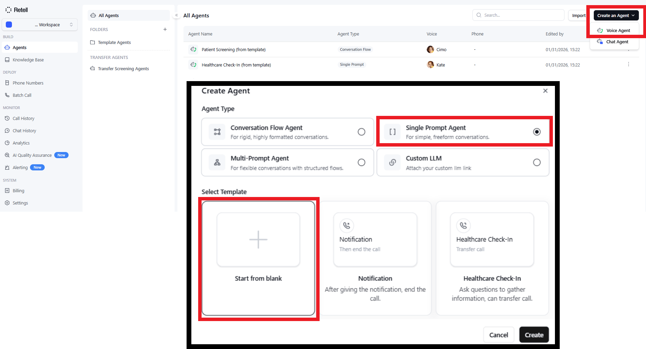The width and height of the screenshot is (646, 349).
Task: Add a new folder with plus icon
Action: (x=165, y=29)
